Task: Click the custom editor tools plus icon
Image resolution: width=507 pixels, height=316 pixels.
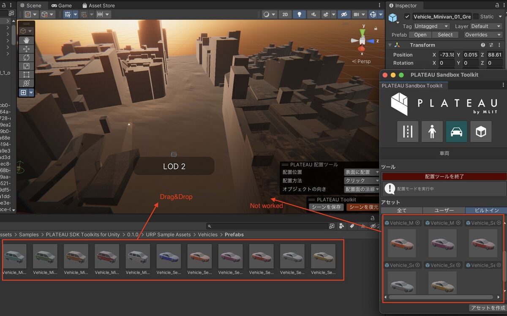Action: click(23, 93)
